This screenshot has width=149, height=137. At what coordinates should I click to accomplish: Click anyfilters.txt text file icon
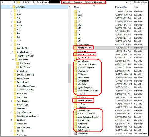coord(76,133)
